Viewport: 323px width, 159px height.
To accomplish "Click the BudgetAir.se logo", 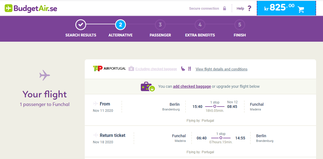I will coord(31,9).
